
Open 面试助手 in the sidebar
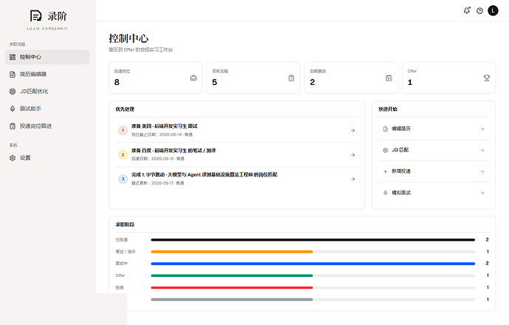click(47, 109)
